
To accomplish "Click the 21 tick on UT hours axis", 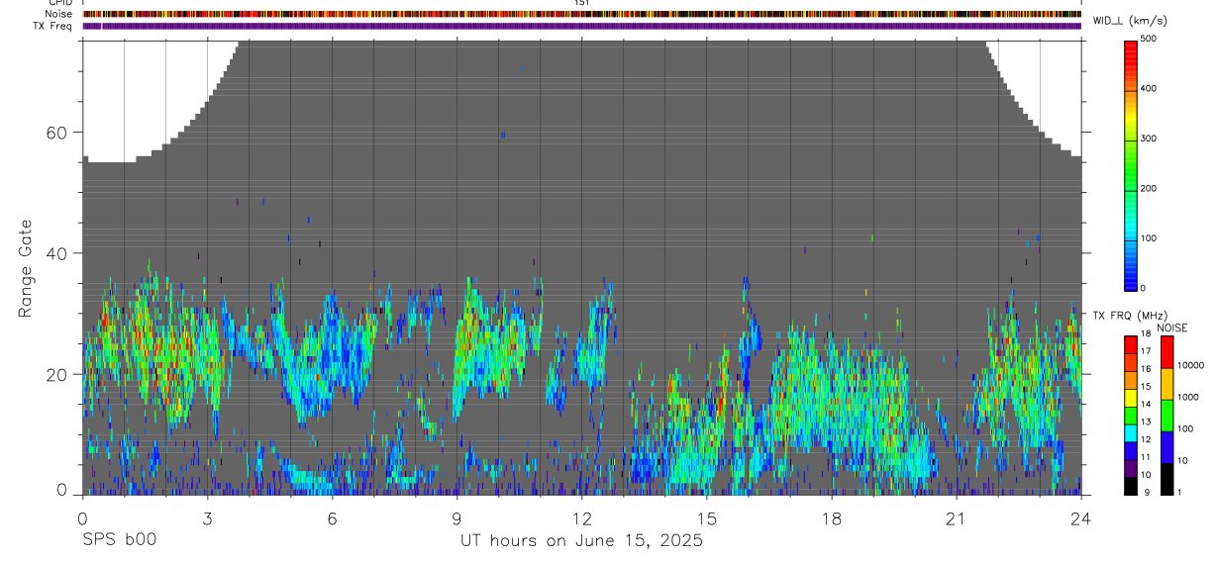I will tap(957, 518).
